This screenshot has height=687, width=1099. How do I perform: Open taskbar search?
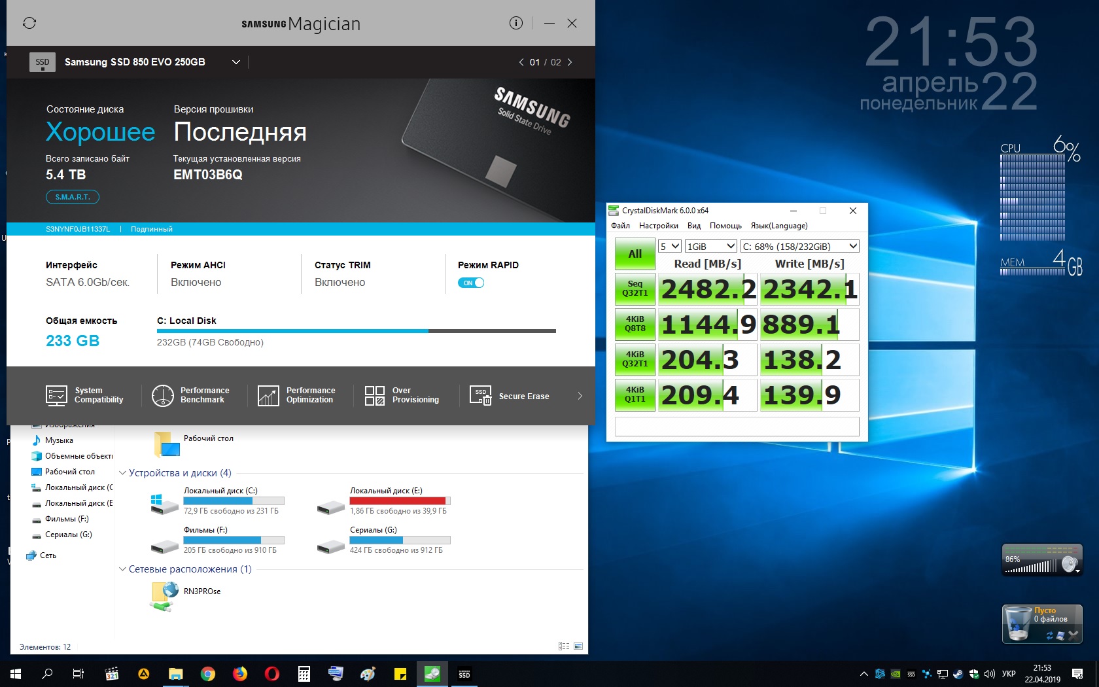click(47, 674)
